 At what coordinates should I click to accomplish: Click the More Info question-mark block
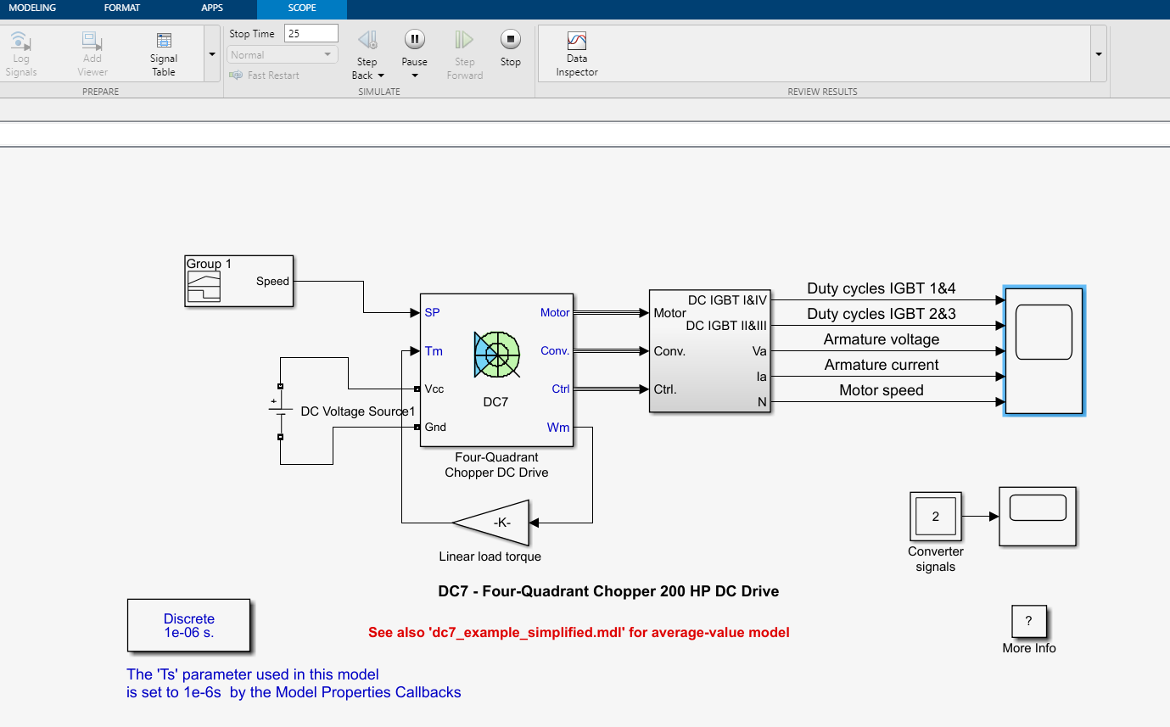(x=1029, y=621)
